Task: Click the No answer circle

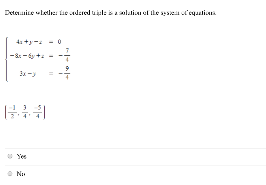Action: 10,174
